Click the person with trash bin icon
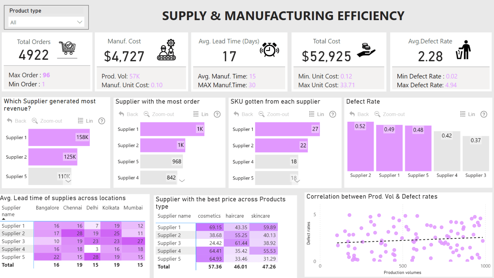Viewport: 494px width, 278px height. (x=463, y=50)
